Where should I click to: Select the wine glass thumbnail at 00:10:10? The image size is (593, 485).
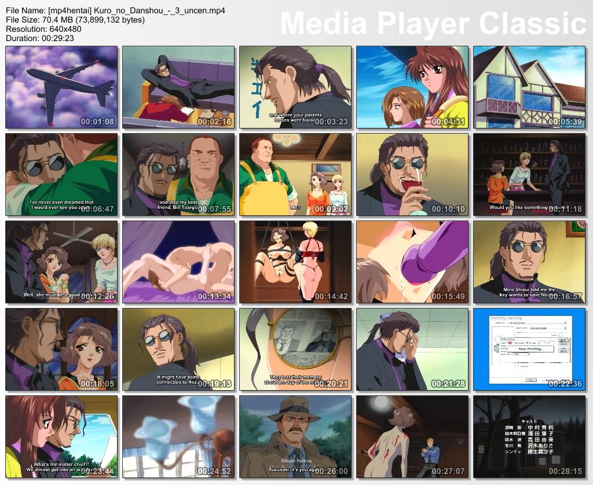[x=412, y=175]
